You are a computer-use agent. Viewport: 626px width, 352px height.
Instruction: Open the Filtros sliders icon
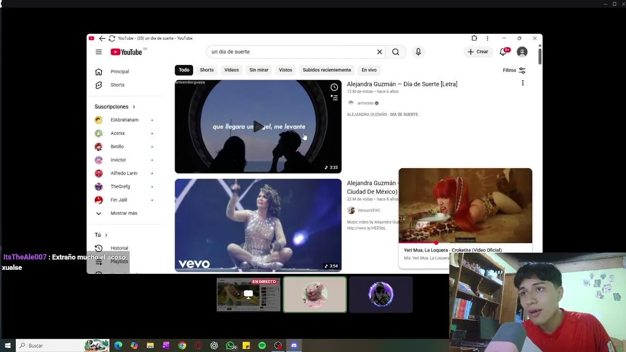pyautogui.click(x=522, y=70)
